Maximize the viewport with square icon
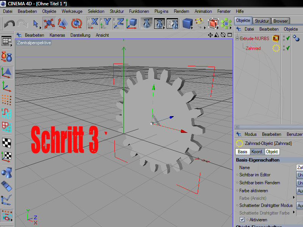The image size is (303, 227). coord(230,35)
